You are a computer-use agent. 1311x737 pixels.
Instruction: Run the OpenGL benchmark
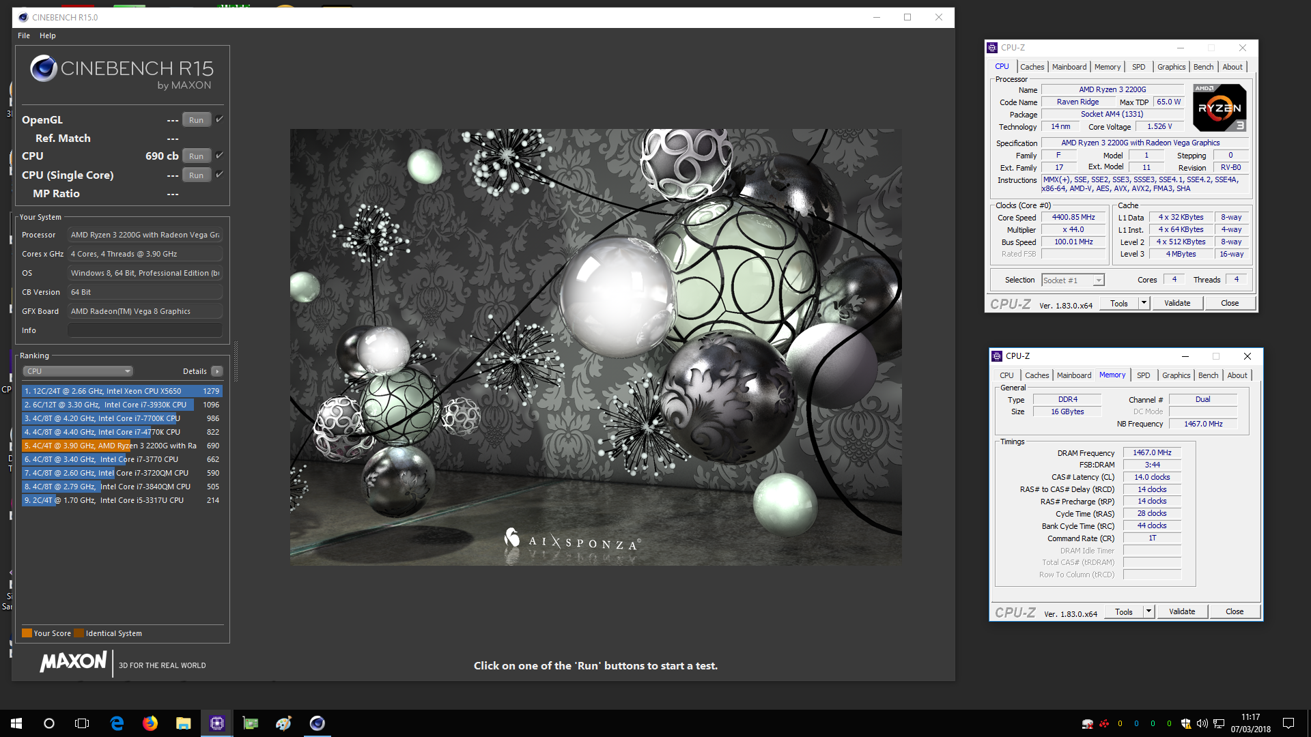(x=197, y=120)
